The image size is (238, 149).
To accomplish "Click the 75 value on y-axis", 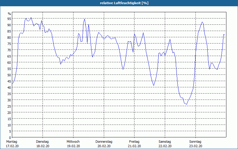I will point(9,44).
